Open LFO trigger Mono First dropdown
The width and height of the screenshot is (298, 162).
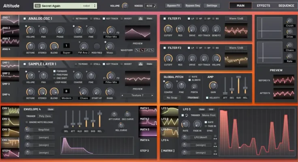pos(209,115)
